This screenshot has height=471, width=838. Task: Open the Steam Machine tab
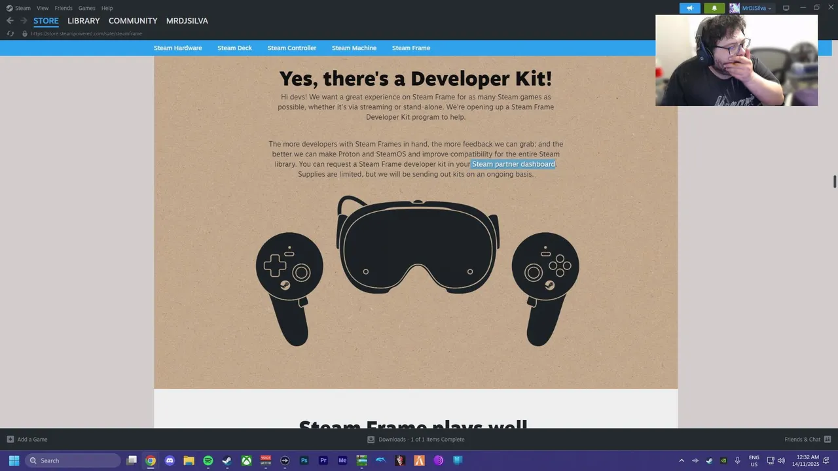coord(354,48)
